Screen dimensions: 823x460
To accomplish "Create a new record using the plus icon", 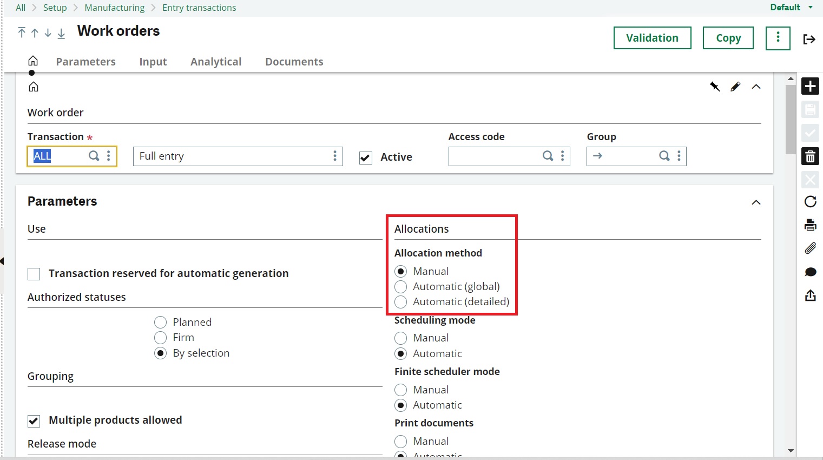I will tap(810, 86).
